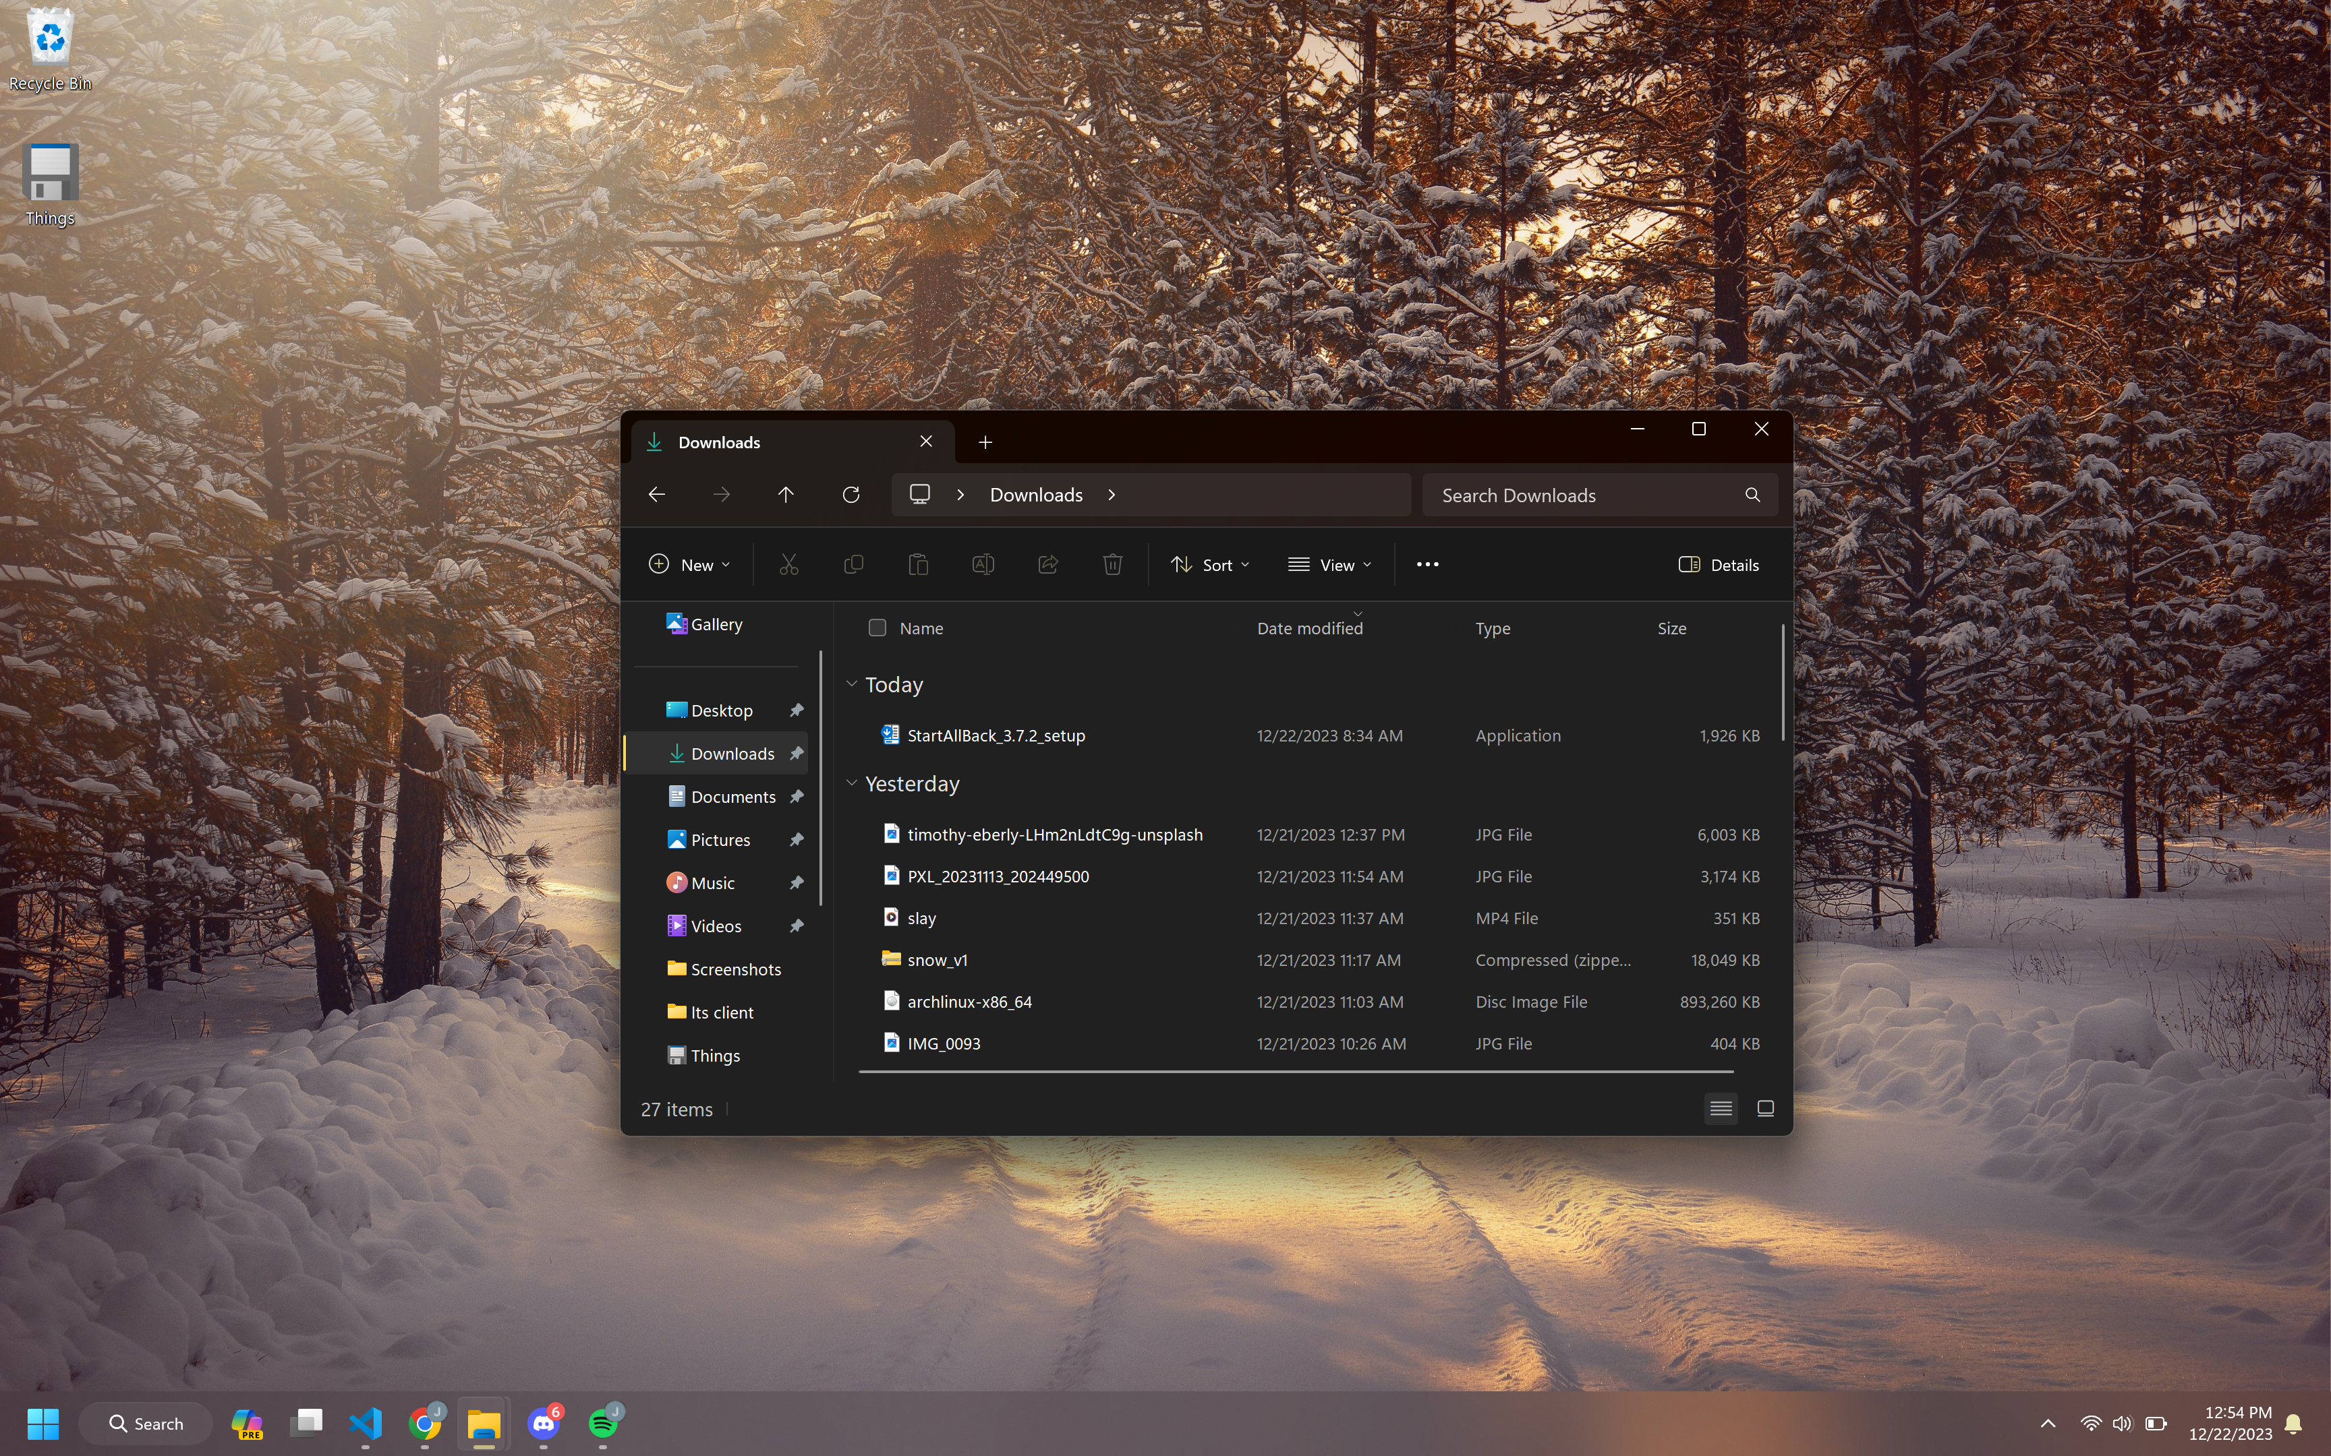This screenshot has width=2331, height=1456.
Task: Collapse the Today group
Action: tap(851, 684)
